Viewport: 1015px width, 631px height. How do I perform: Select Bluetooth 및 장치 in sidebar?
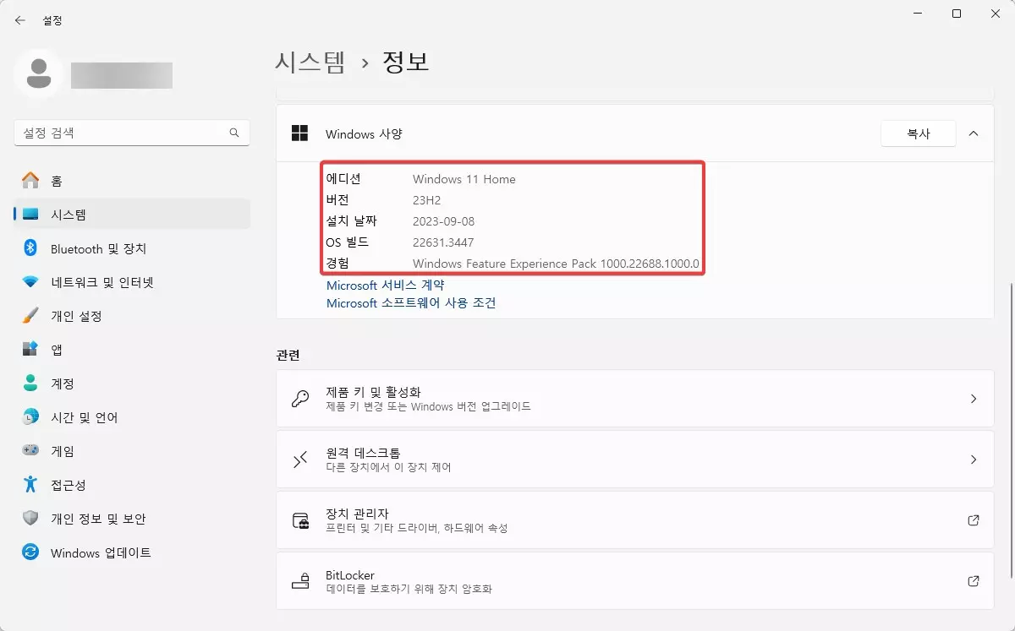132,248
